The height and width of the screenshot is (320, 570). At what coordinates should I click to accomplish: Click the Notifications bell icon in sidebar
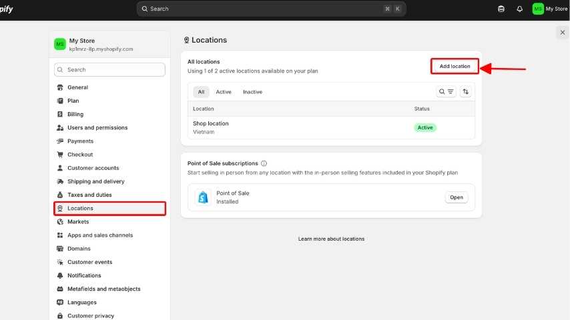(x=60, y=275)
